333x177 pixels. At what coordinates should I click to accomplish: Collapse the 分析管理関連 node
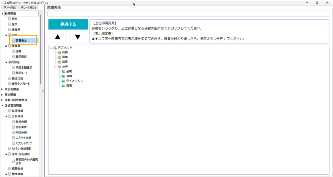[2, 106]
